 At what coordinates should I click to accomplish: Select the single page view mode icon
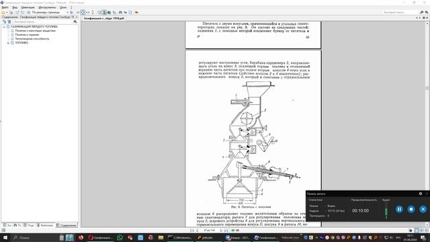pyautogui.click(x=417, y=231)
